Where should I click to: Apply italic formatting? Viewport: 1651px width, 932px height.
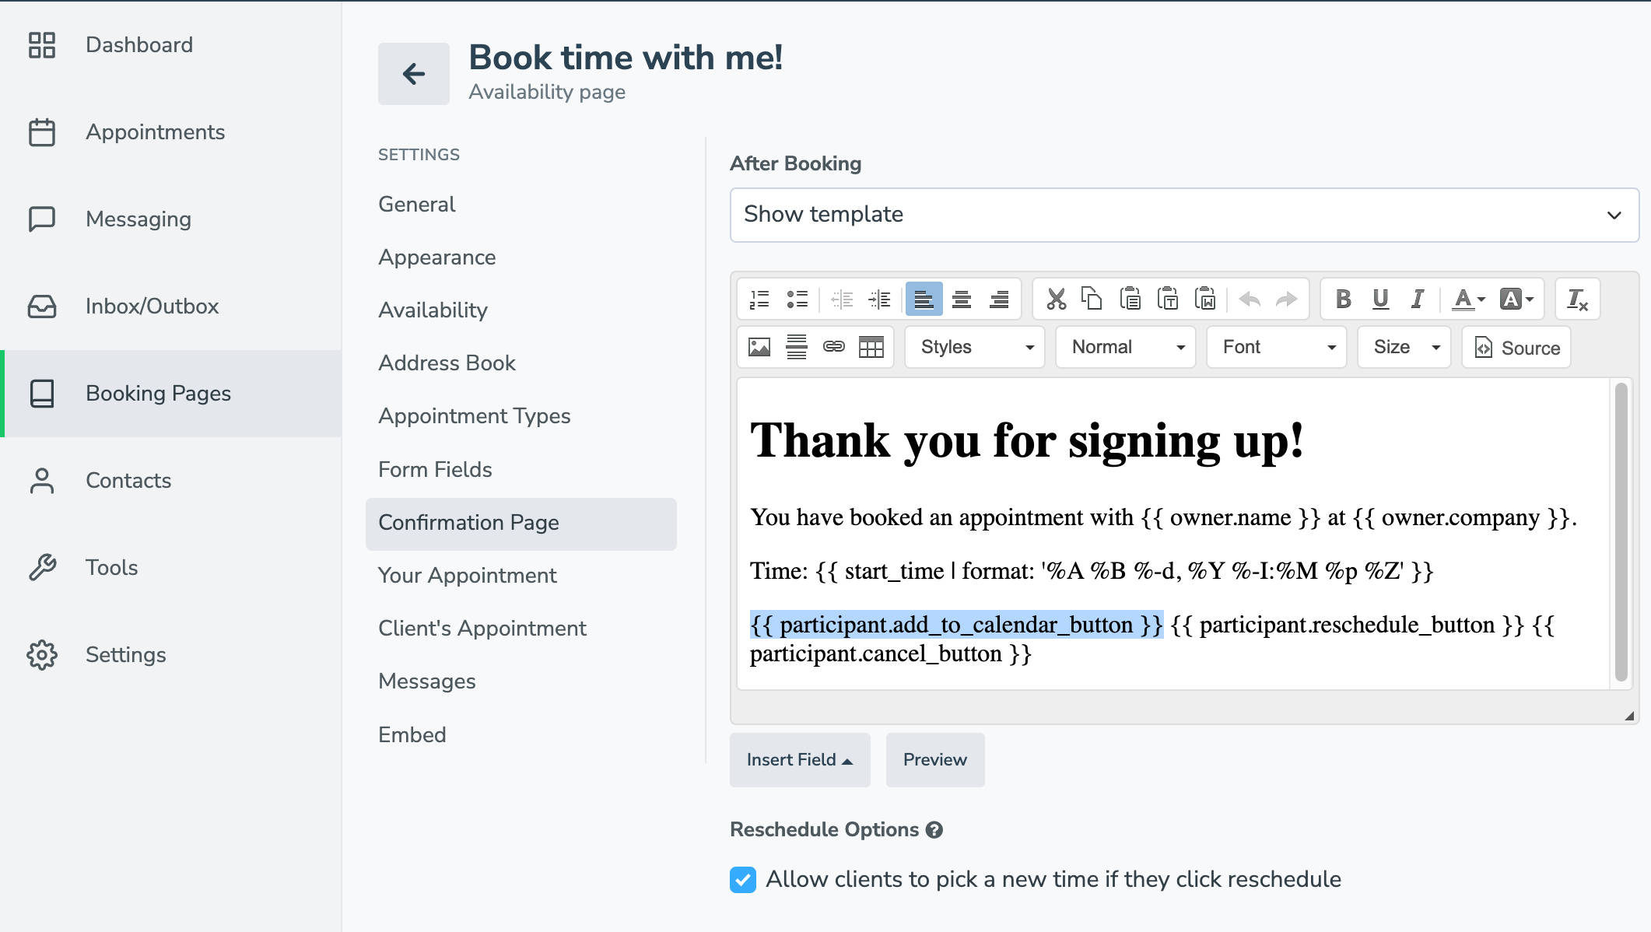pyautogui.click(x=1418, y=299)
